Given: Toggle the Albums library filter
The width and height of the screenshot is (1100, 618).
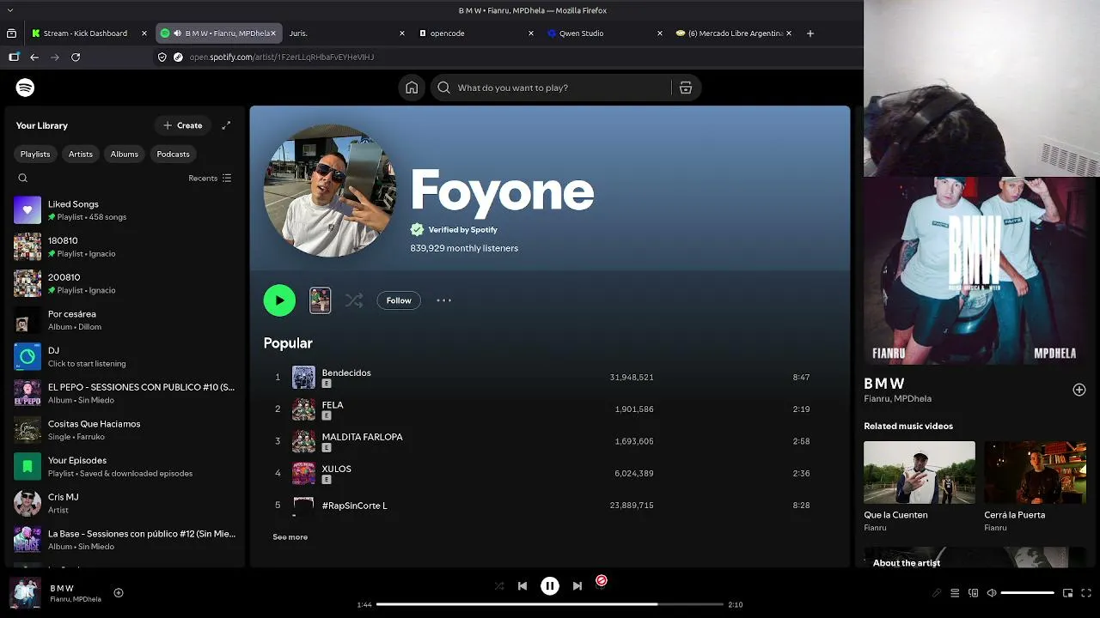Looking at the screenshot, I should point(125,154).
